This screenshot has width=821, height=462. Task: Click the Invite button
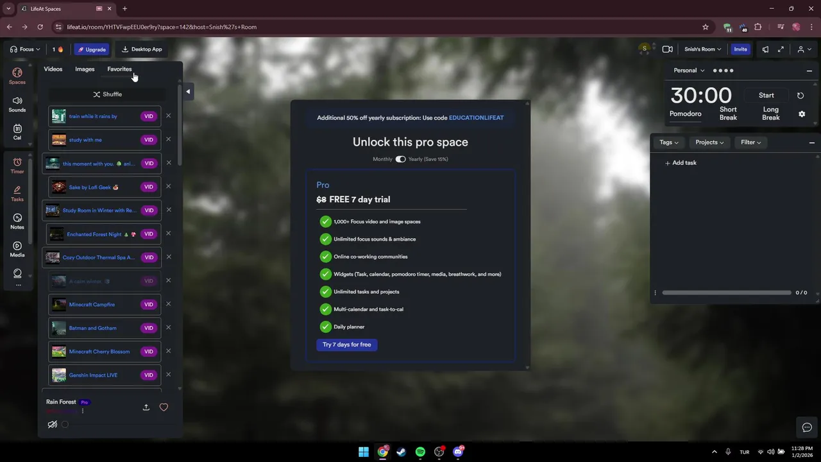point(741,49)
